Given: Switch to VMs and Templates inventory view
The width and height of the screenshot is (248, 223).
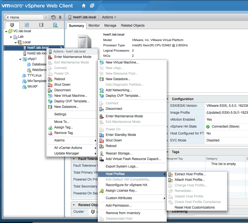Looking at the screenshot, I should point(27,25).
